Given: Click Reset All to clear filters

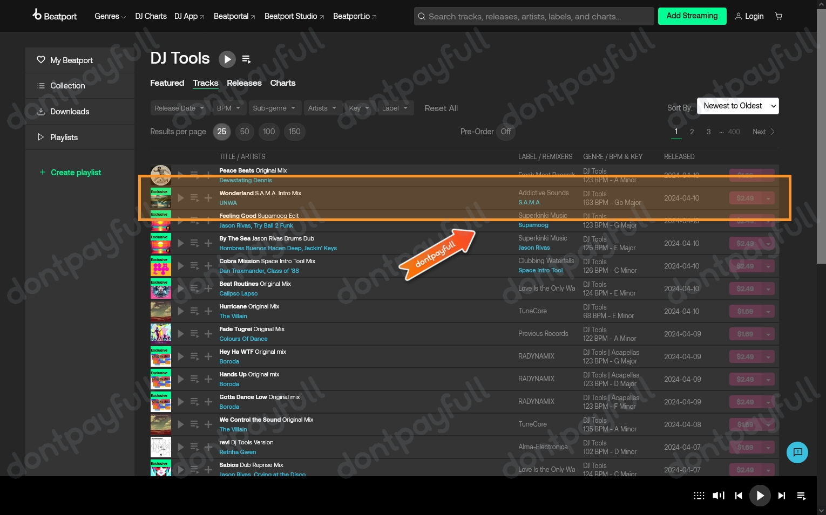Looking at the screenshot, I should [x=441, y=108].
